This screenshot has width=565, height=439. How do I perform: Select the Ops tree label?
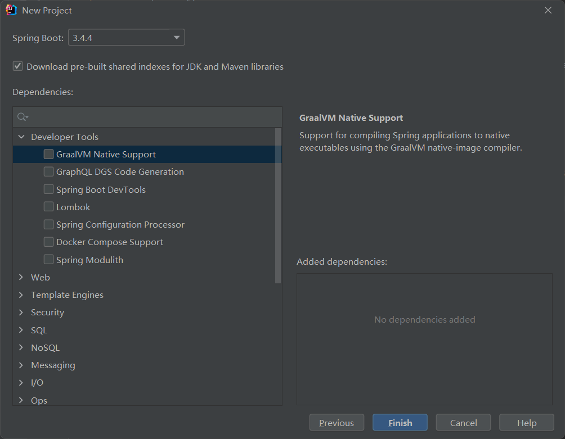click(39, 401)
